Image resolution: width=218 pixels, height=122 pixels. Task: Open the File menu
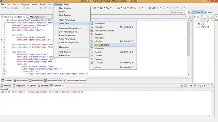click(x=3, y=4)
